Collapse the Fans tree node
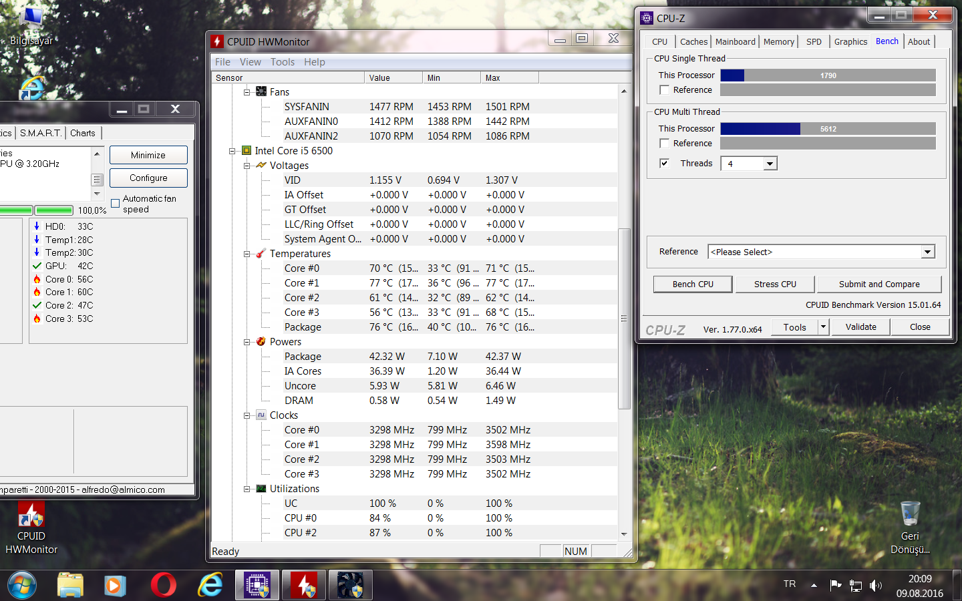962x601 pixels. click(x=247, y=92)
